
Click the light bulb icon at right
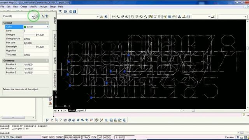244,115
